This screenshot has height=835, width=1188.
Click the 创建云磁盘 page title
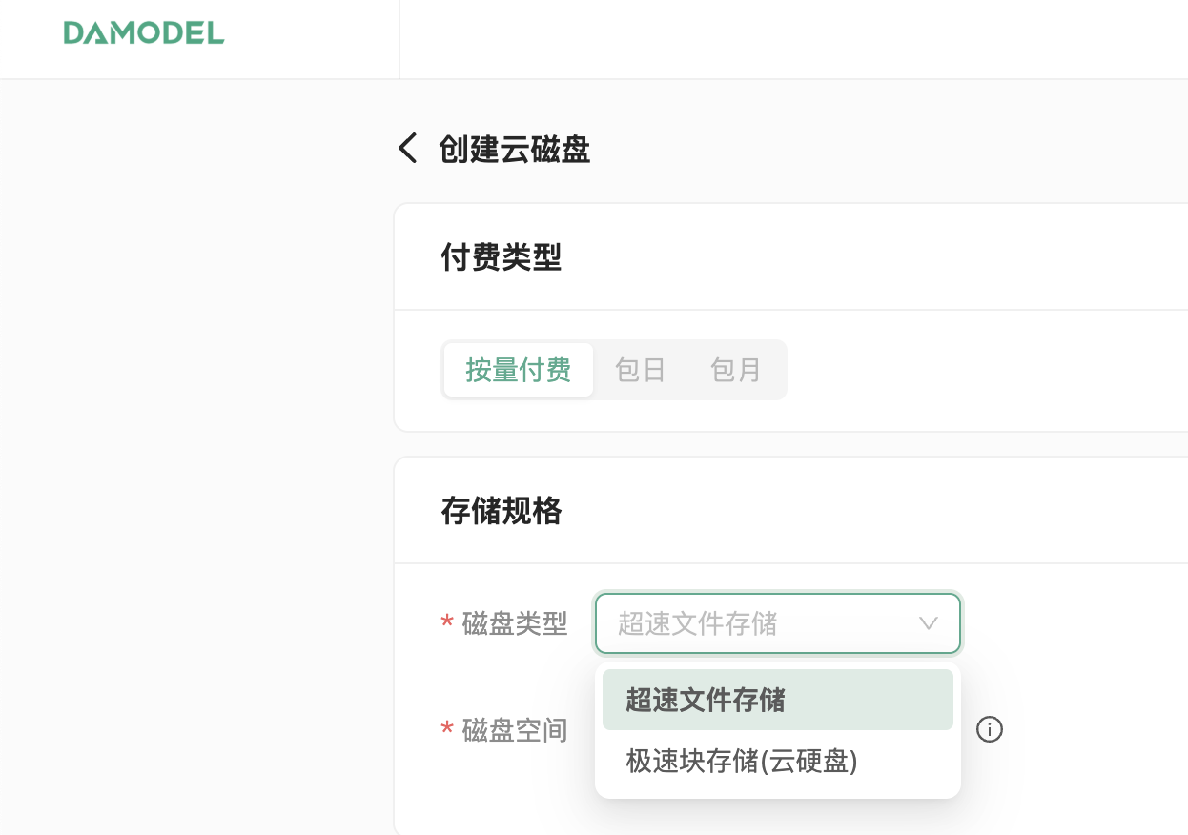[513, 150]
